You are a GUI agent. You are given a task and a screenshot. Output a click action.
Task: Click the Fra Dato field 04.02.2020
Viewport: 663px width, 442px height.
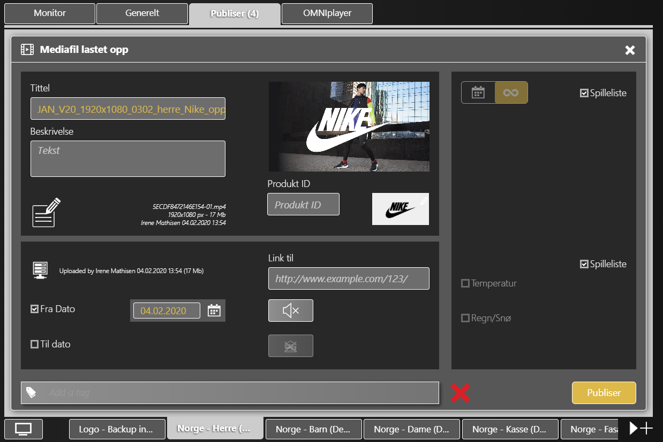(167, 311)
